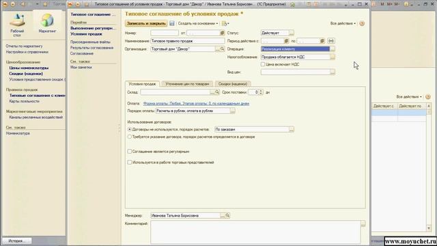This screenshot has height=246, width=437.
Task: Click the info icon in main window title bar
Action: (x=406, y=4)
